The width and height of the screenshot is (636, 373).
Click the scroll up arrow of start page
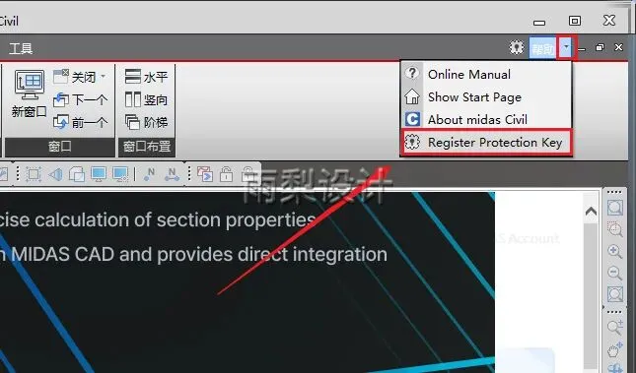coord(591,211)
